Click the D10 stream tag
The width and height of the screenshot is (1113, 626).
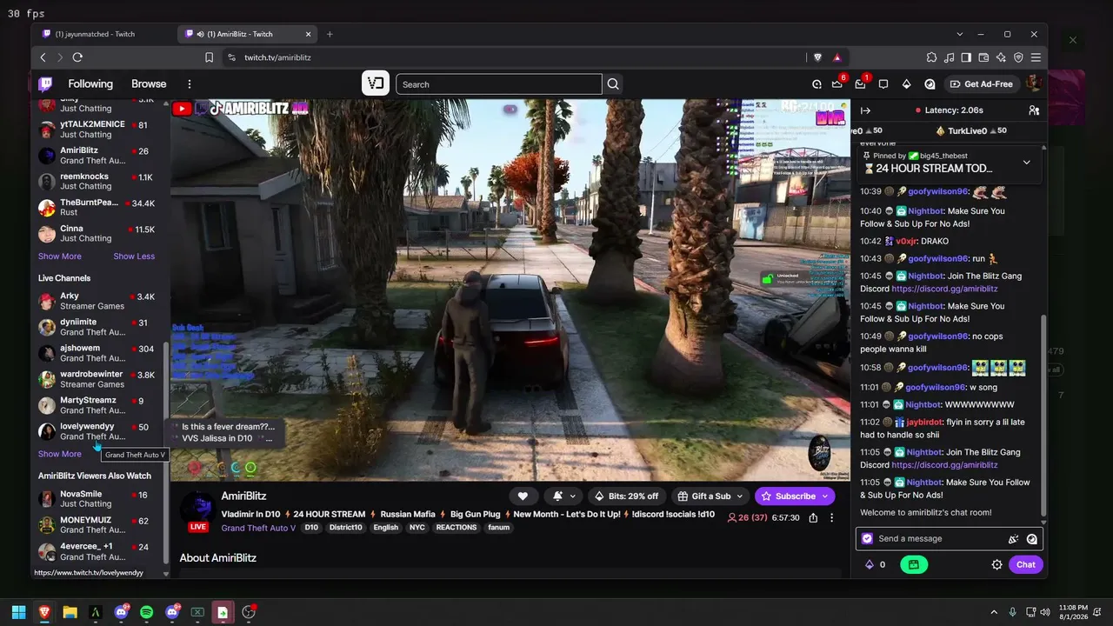(311, 528)
